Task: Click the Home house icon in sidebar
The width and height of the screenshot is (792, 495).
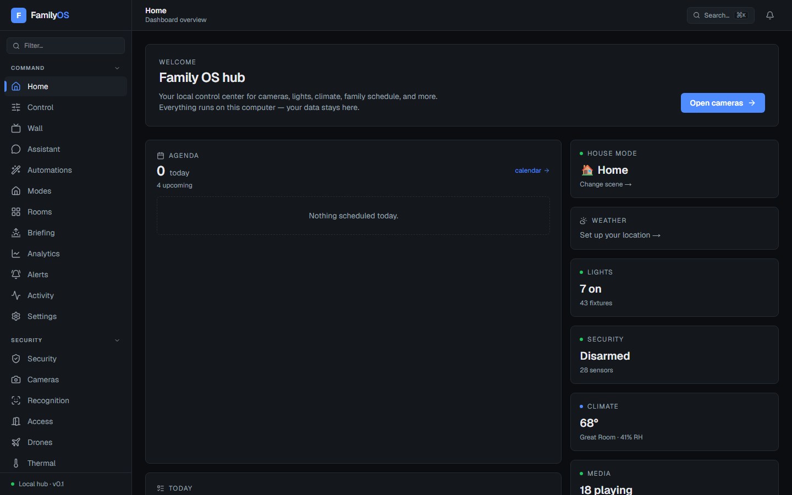Action: [x=16, y=86]
